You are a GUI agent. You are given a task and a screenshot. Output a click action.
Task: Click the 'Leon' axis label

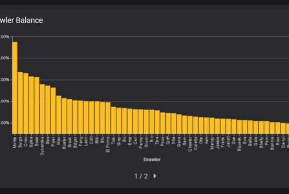[86, 142]
